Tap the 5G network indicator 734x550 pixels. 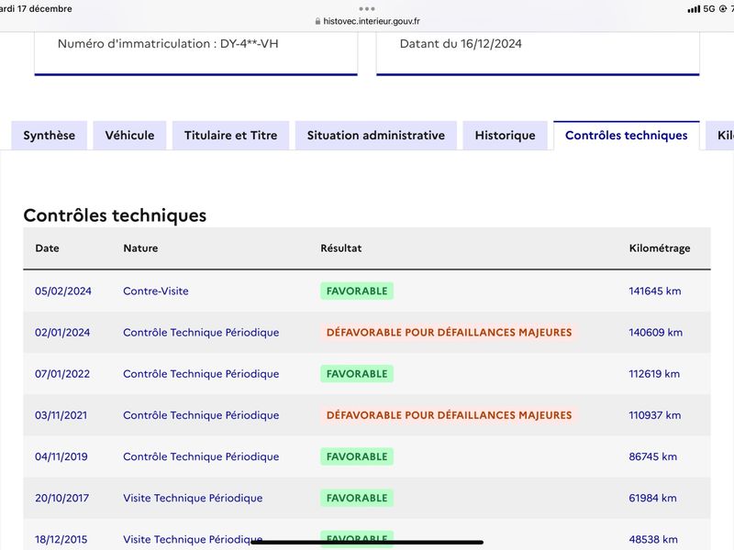click(x=709, y=9)
